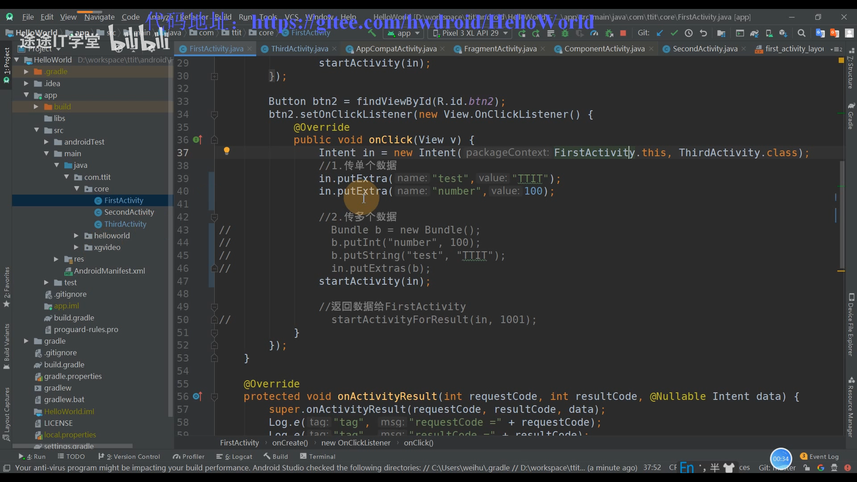857x482 pixels.
Task: Click the Search Everywhere magnifier icon
Action: pyautogui.click(x=802, y=33)
